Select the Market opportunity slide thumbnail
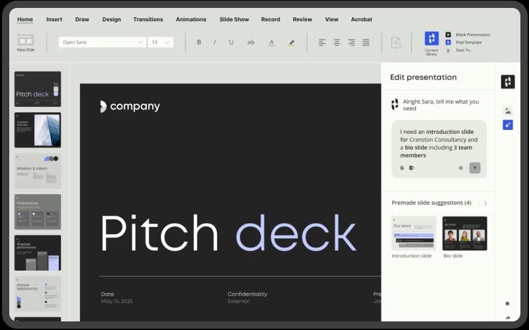This screenshot has width=529, height=330. coord(38,294)
